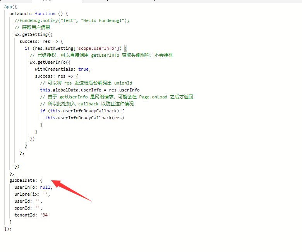
Task: Click the 'withCredentials' property name
Action: coord(54,69)
